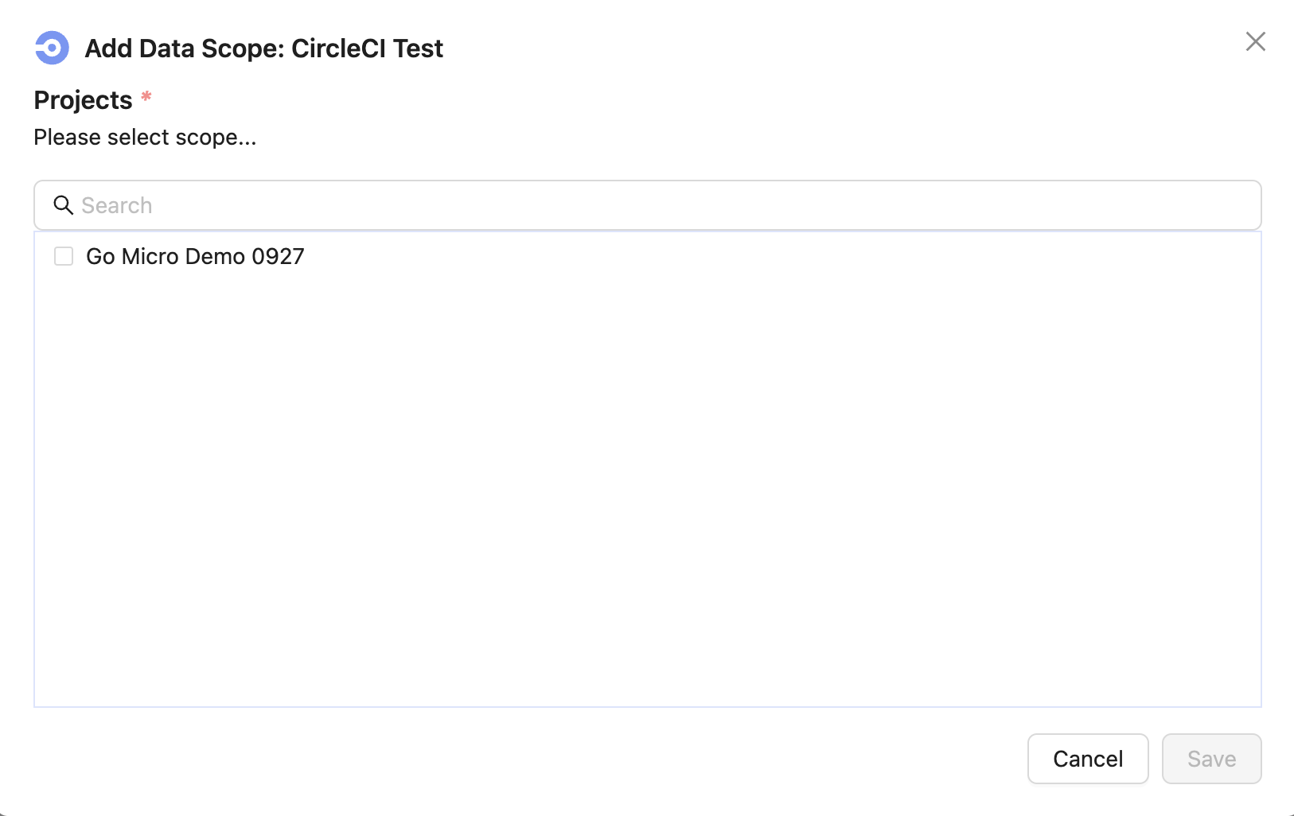The image size is (1294, 816).
Task: Click the word 'Scope' in the title
Action: pos(242,49)
